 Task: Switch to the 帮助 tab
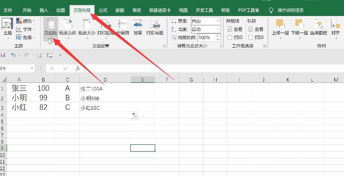click(225, 10)
